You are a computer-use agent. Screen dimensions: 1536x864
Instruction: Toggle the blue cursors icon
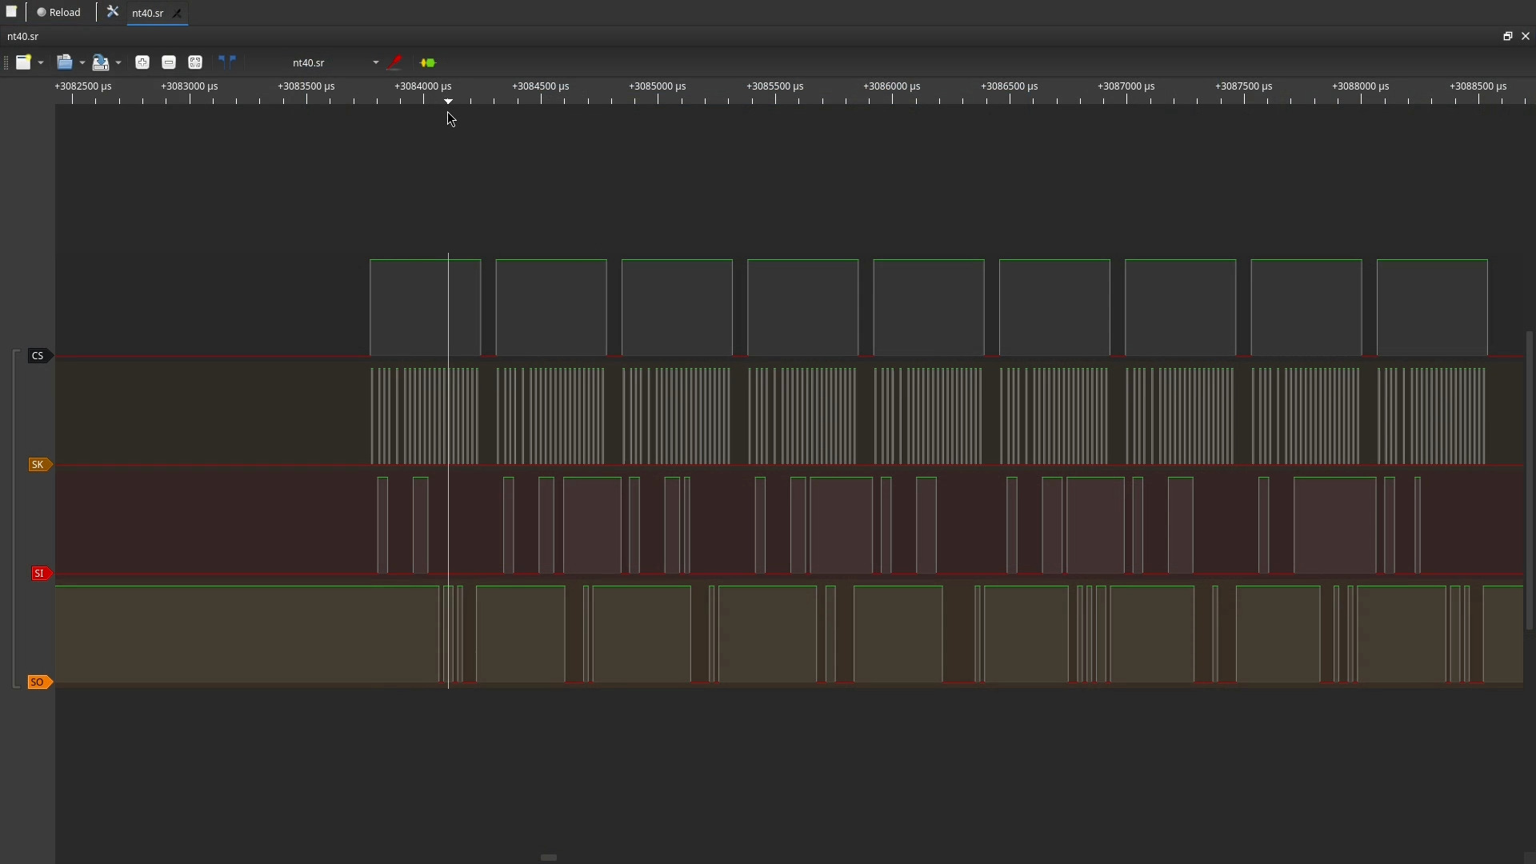click(227, 62)
